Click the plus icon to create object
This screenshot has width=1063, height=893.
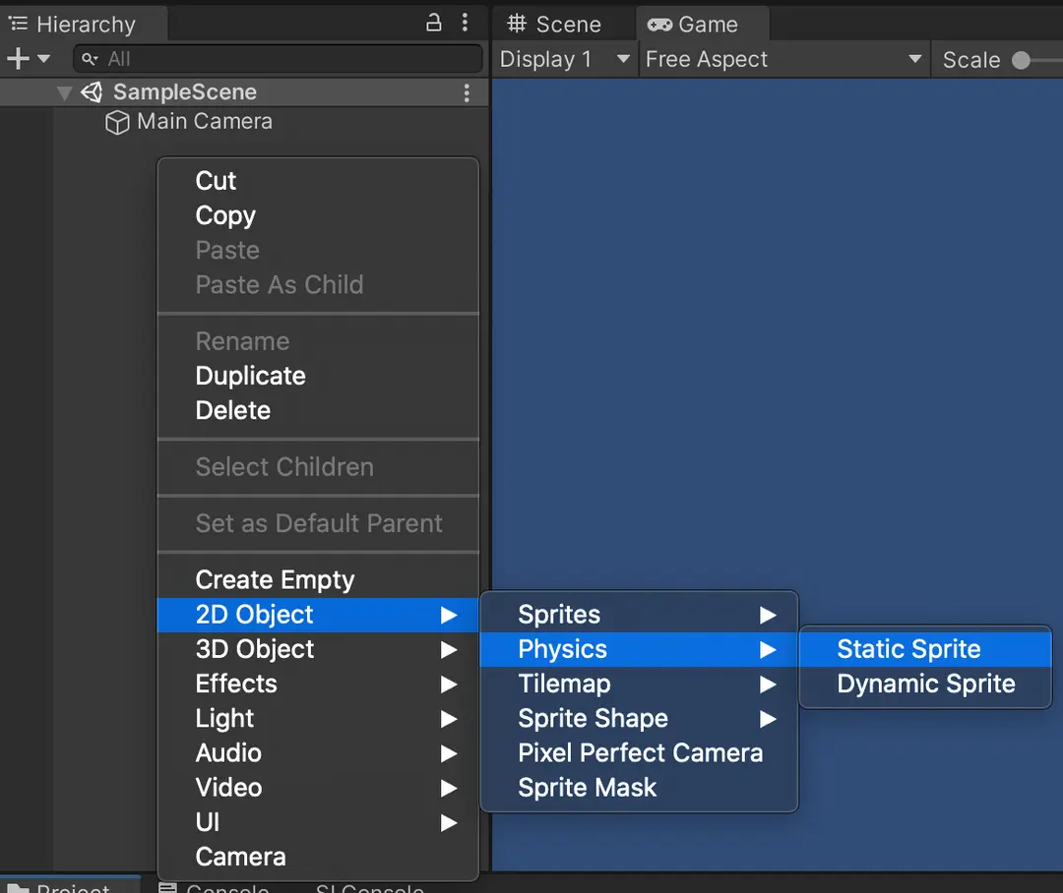pyautogui.click(x=18, y=59)
